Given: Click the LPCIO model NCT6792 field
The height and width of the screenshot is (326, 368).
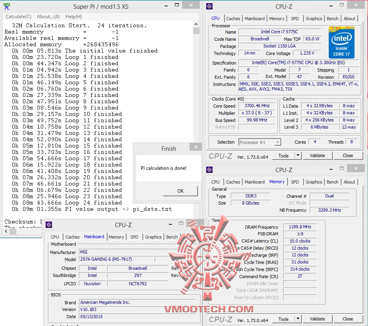Looking at the screenshot, I should (138, 284).
